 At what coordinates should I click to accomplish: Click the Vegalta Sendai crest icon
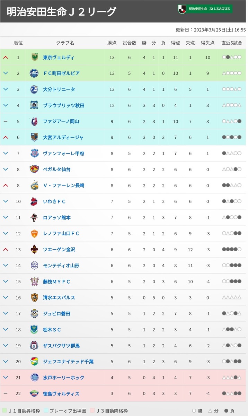click(34, 170)
